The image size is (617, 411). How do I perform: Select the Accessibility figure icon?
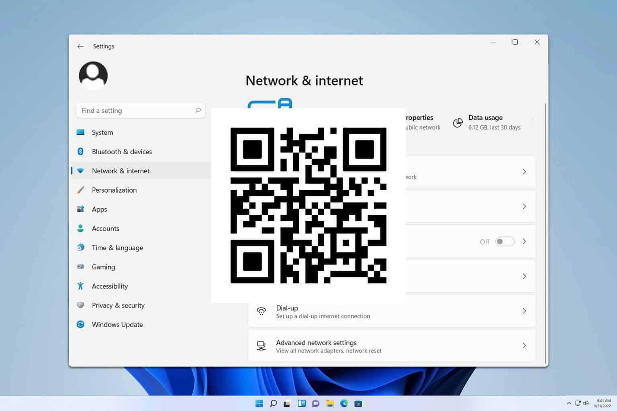80,286
